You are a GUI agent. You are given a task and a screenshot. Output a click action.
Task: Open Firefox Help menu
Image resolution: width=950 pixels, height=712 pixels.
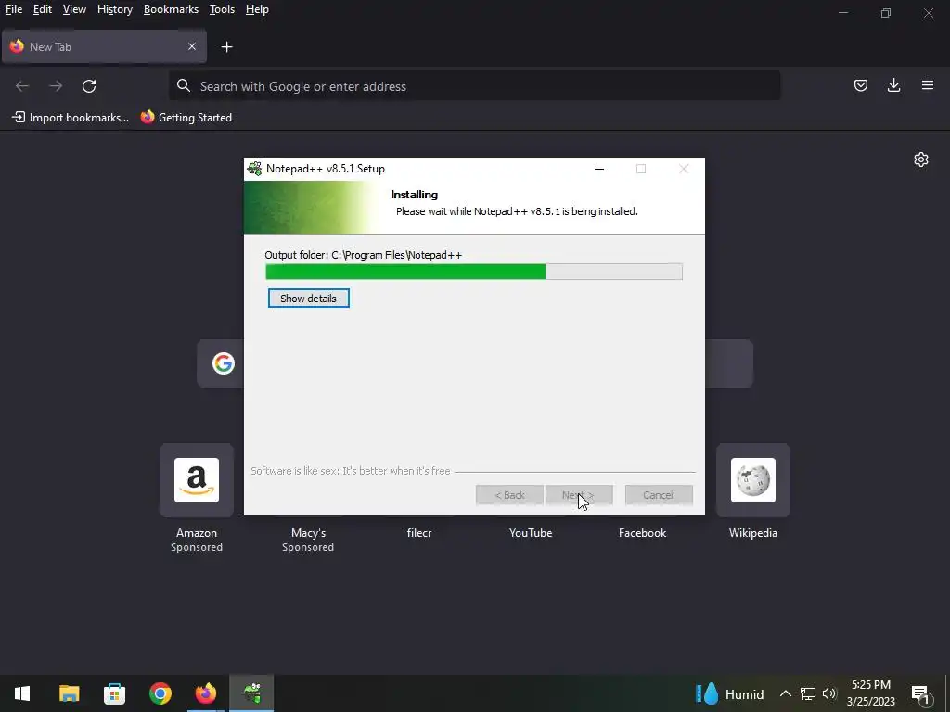pyautogui.click(x=257, y=9)
